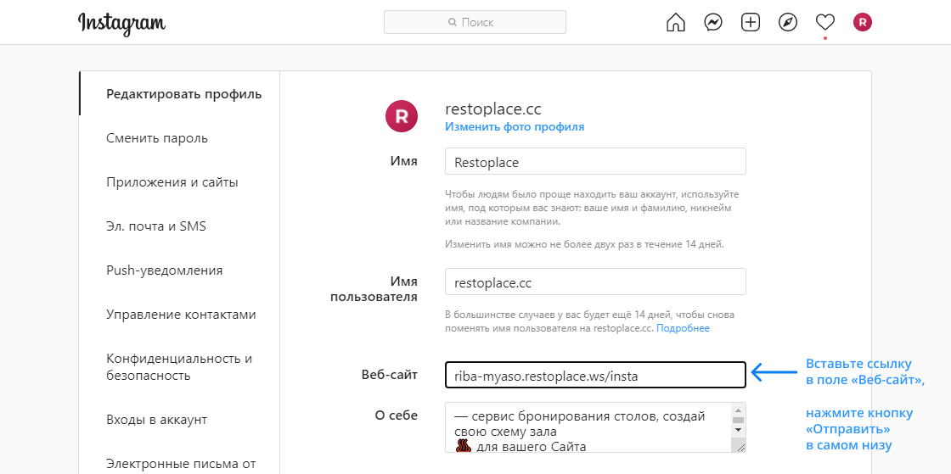
Task: Open the Explore compass icon
Action: pos(788,23)
